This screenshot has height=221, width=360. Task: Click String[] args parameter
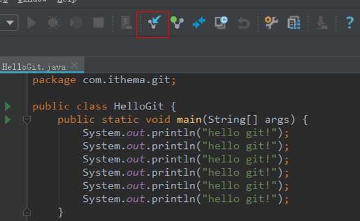pos(249,120)
